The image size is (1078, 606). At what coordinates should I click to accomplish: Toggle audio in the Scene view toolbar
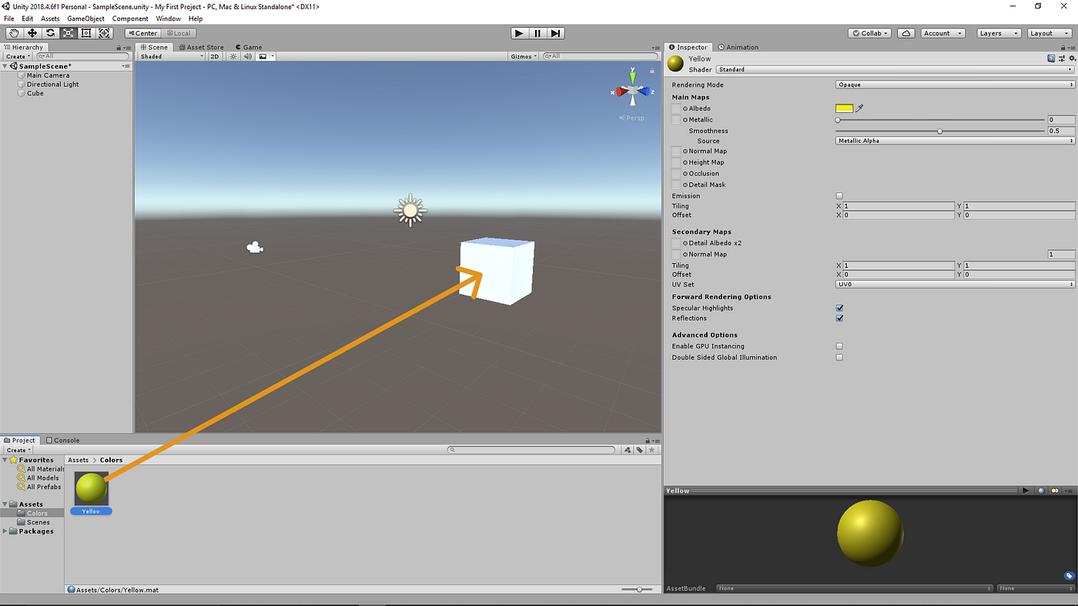(x=246, y=55)
